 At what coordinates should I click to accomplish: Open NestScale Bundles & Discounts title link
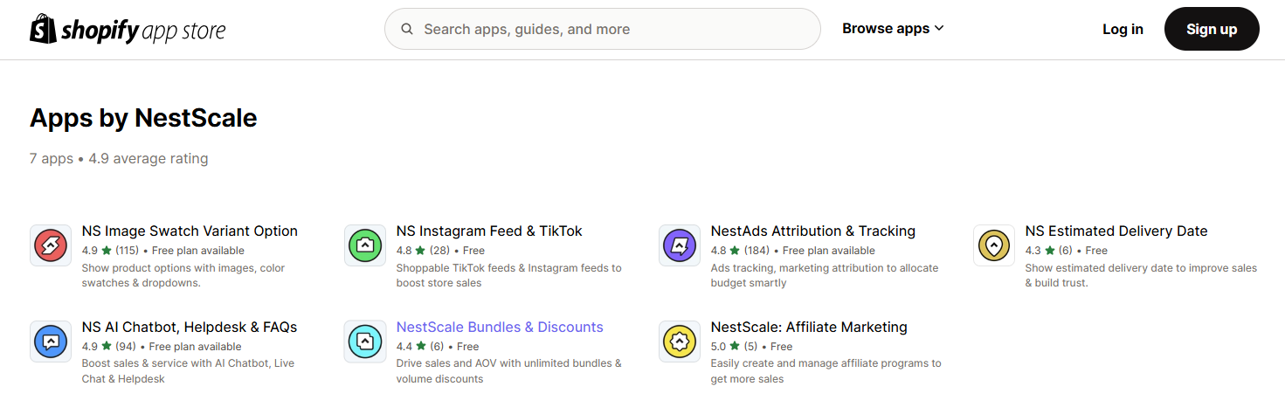point(500,328)
